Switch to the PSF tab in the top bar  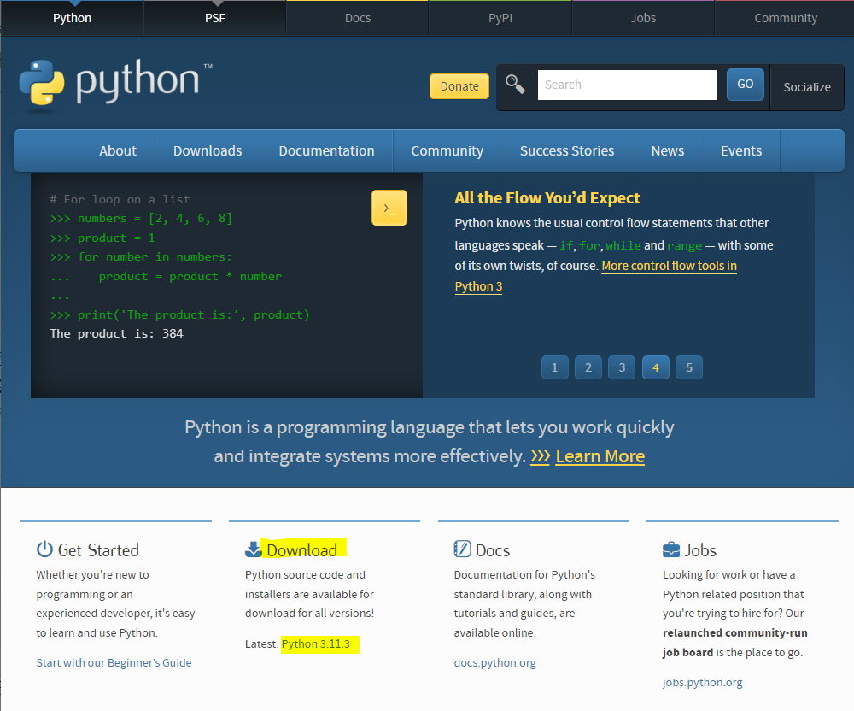[214, 18]
